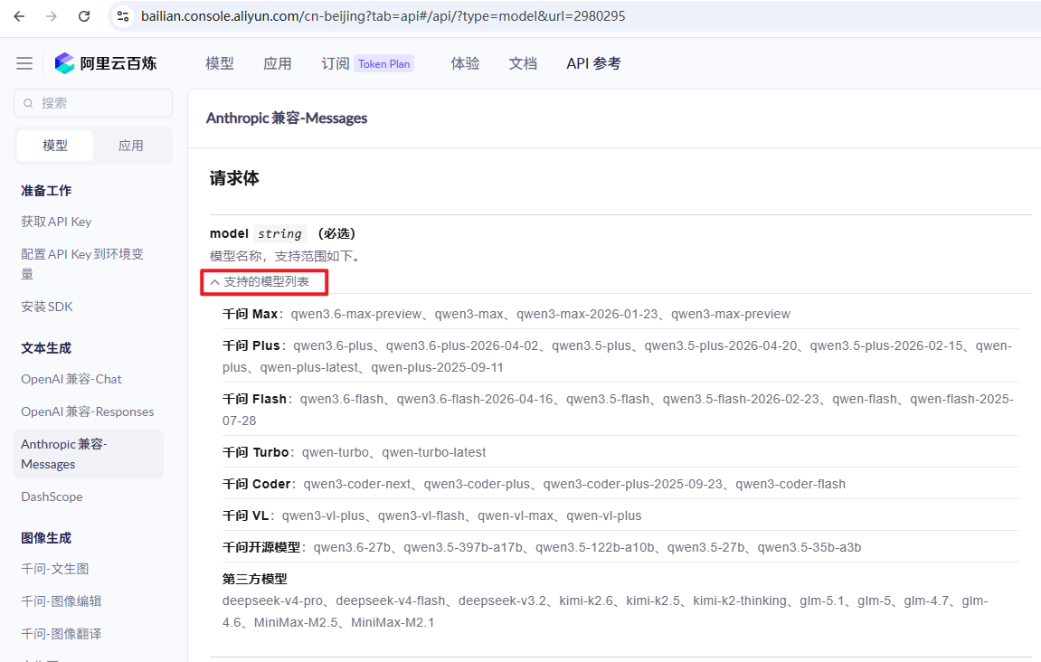Image resolution: width=1041 pixels, height=662 pixels.
Task: Click qwen-vl-max model name
Action: click(516, 515)
